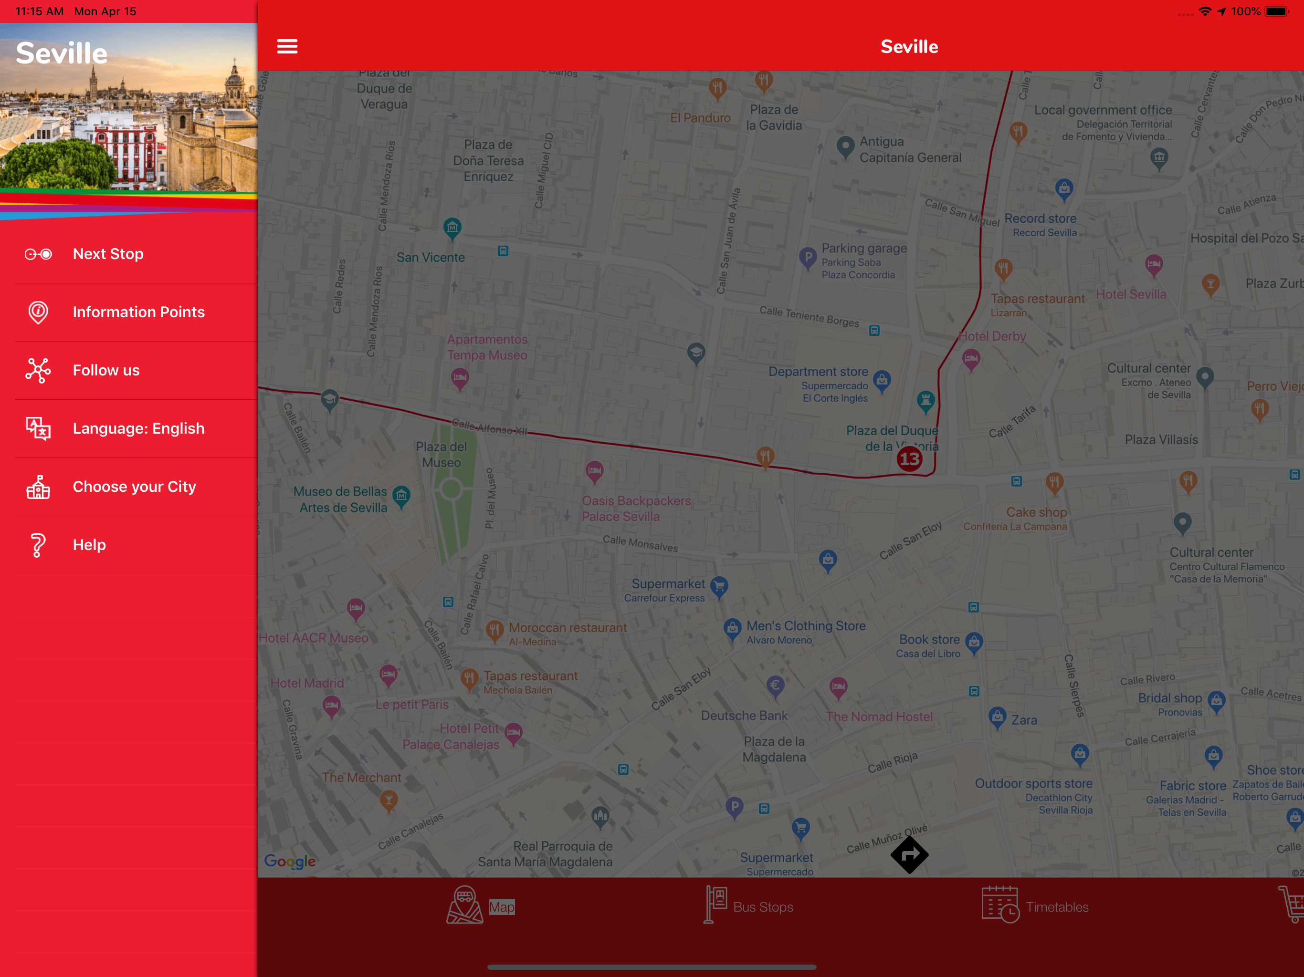Open Choose your City menu entry
The image size is (1304, 977).
click(x=135, y=487)
